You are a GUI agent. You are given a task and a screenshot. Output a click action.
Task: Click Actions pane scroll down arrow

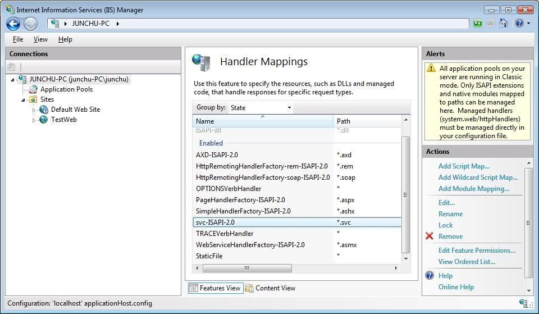pyautogui.click(x=529, y=290)
